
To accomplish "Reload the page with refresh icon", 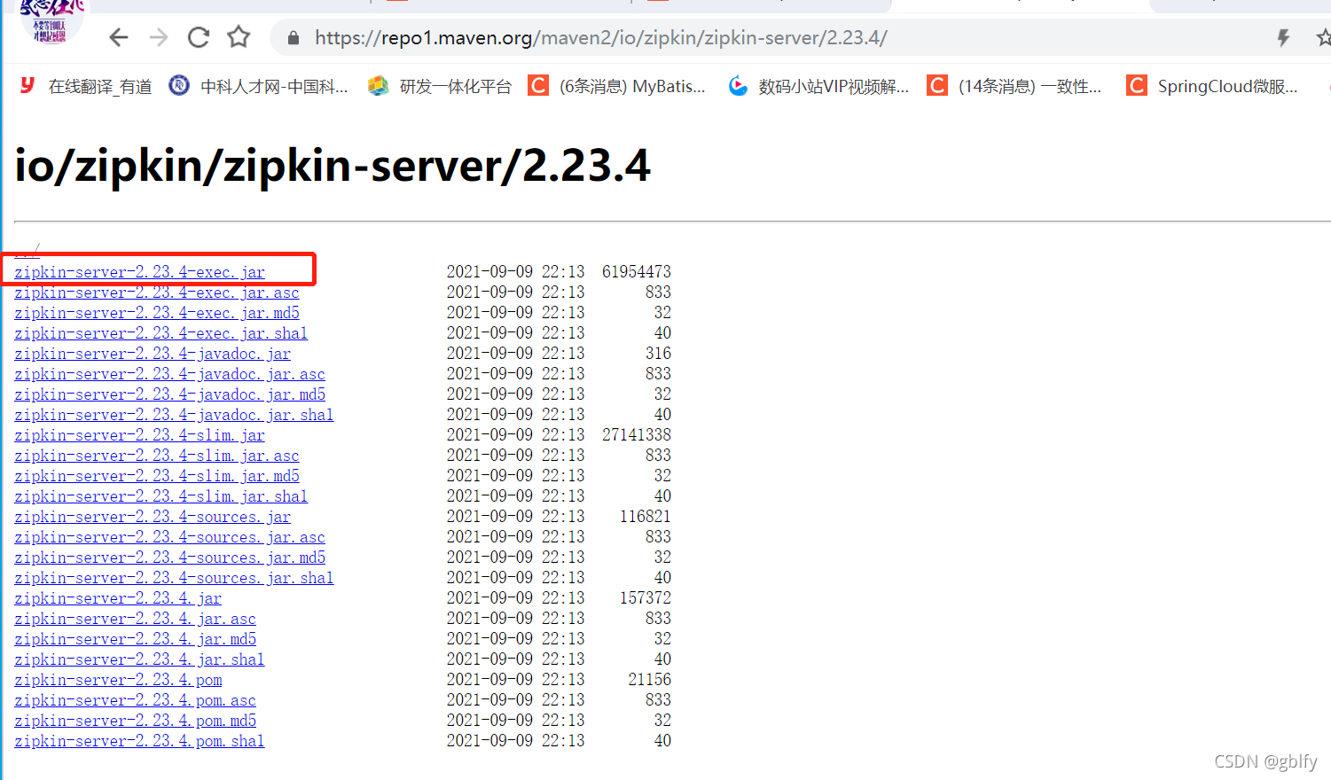I will (x=199, y=37).
